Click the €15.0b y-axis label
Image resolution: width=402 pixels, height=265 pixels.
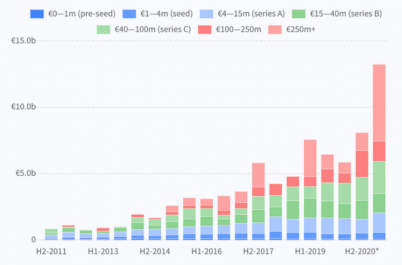click(22, 40)
